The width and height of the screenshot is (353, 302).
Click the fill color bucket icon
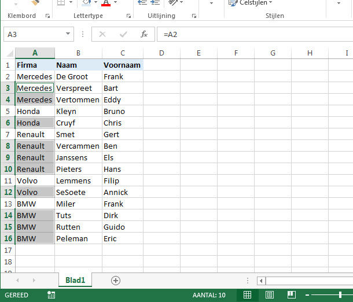tap(87, 2)
